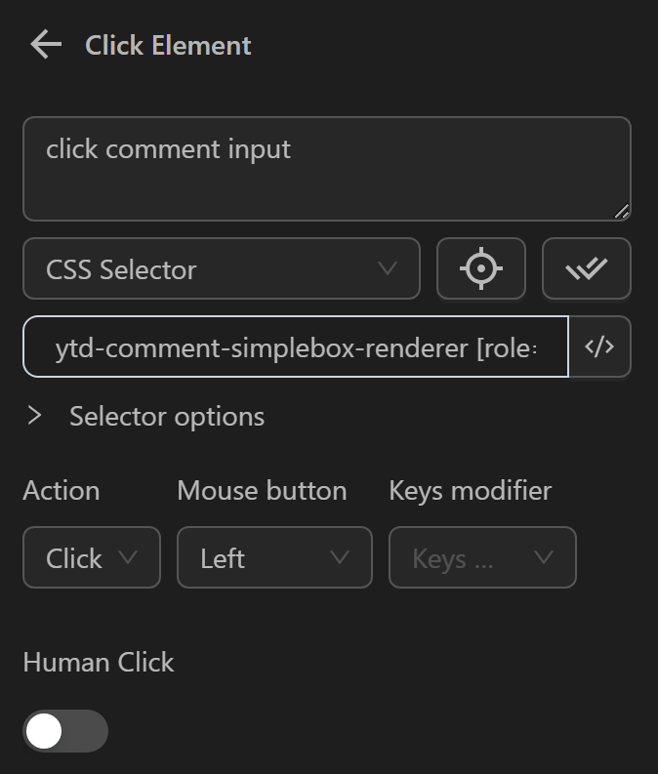The width and height of the screenshot is (658, 774).
Task: Click the description box resize handle
Action: 622,211
